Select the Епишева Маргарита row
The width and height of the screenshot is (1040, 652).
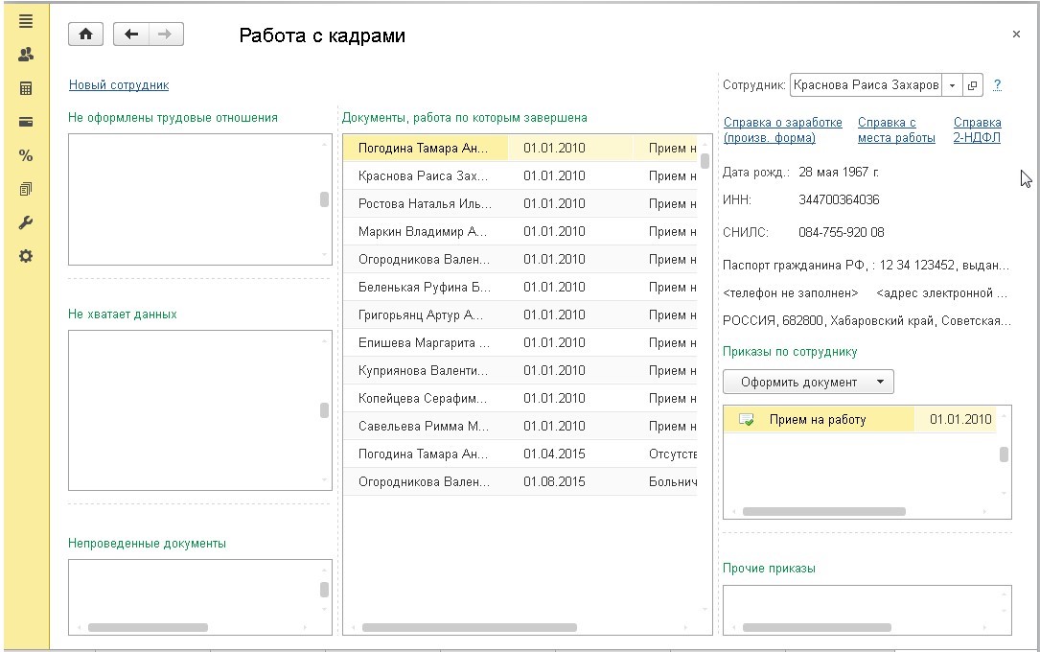click(520, 343)
